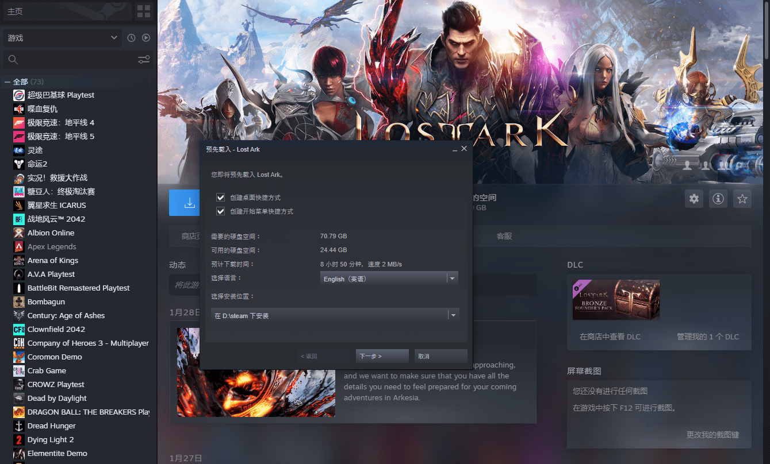Click Bombagun game icon

tap(19, 302)
